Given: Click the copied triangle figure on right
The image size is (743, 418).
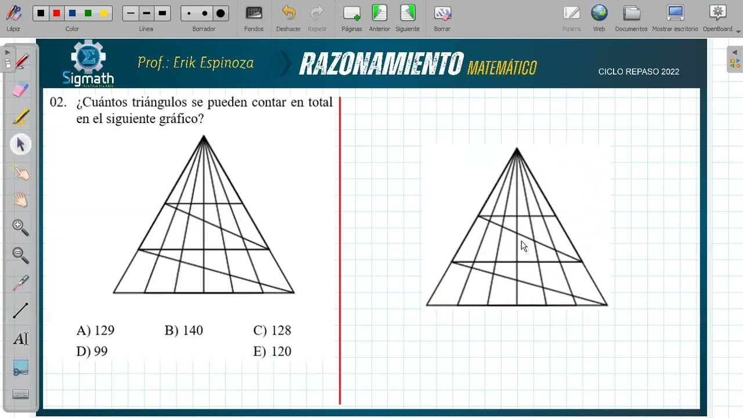Looking at the screenshot, I should pos(517,227).
